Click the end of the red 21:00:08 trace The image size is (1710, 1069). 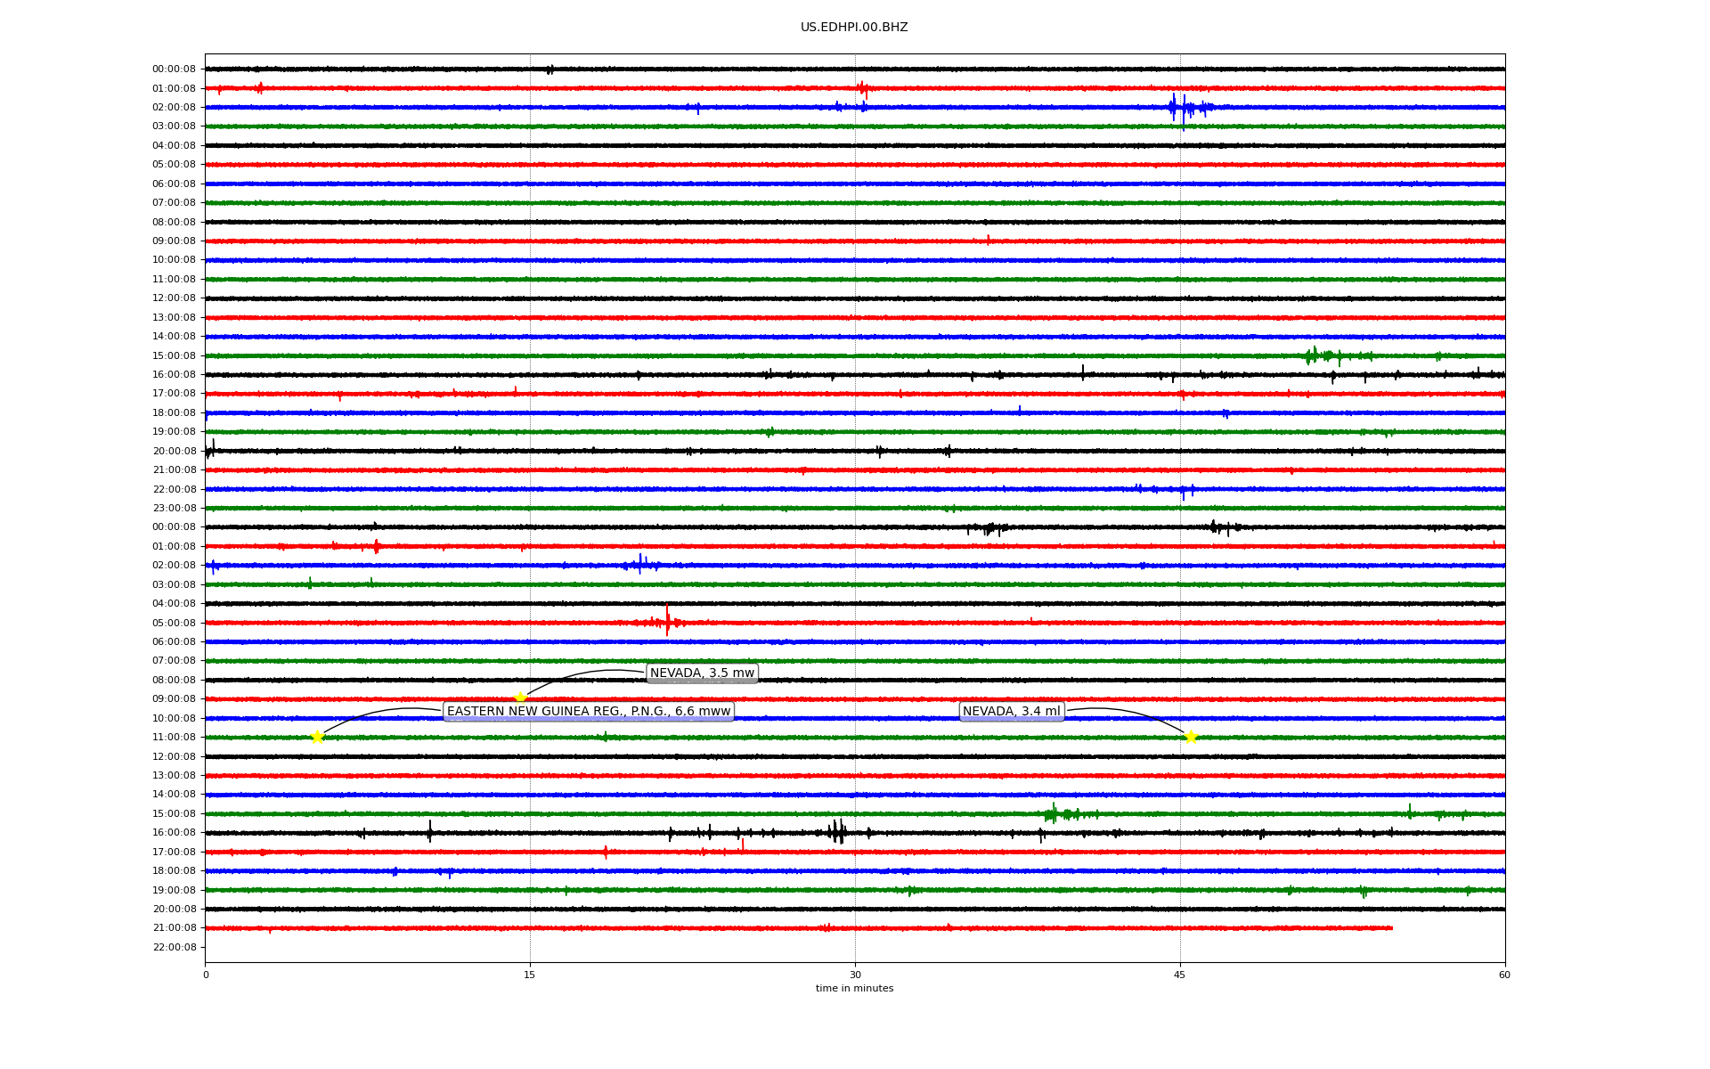(x=1391, y=928)
